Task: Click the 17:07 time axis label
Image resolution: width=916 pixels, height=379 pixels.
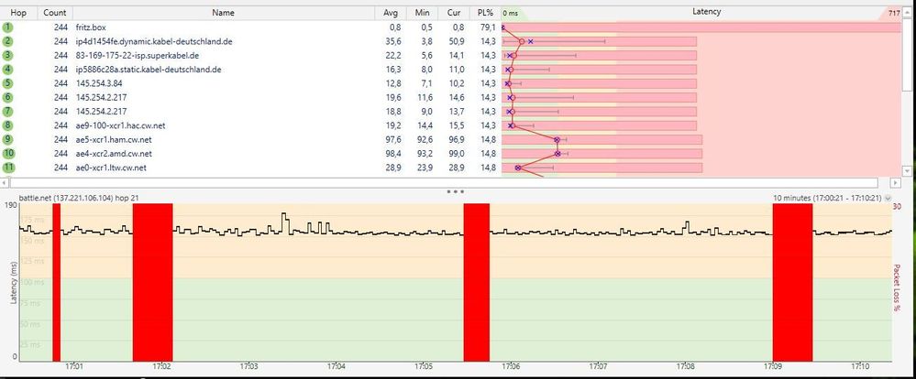Action: pyautogui.click(x=598, y=367)
